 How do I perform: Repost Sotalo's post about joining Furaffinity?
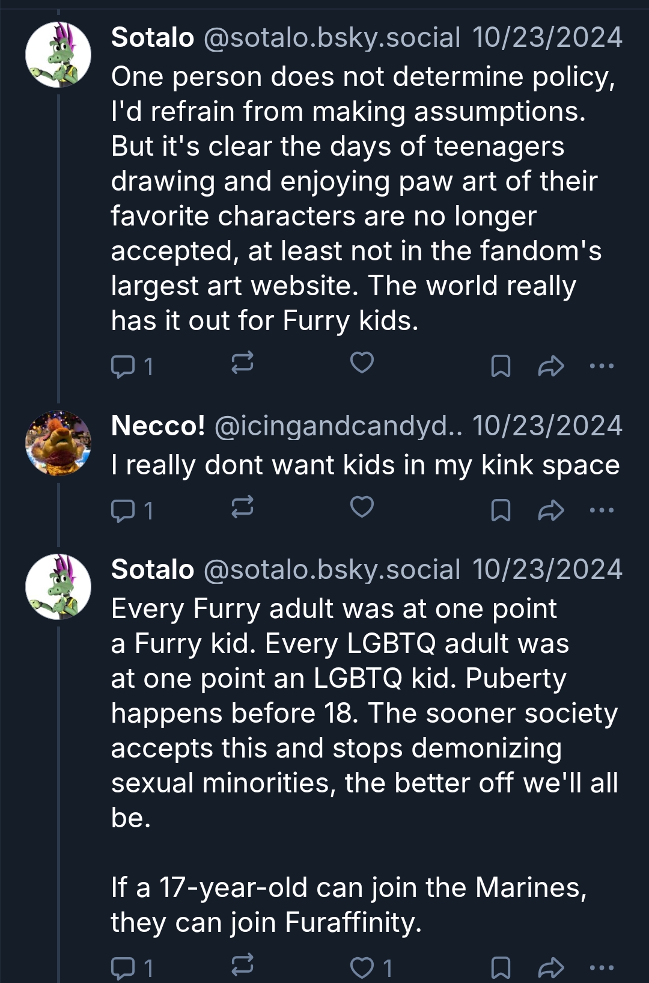pyautogui.click(x=242, y=966)
